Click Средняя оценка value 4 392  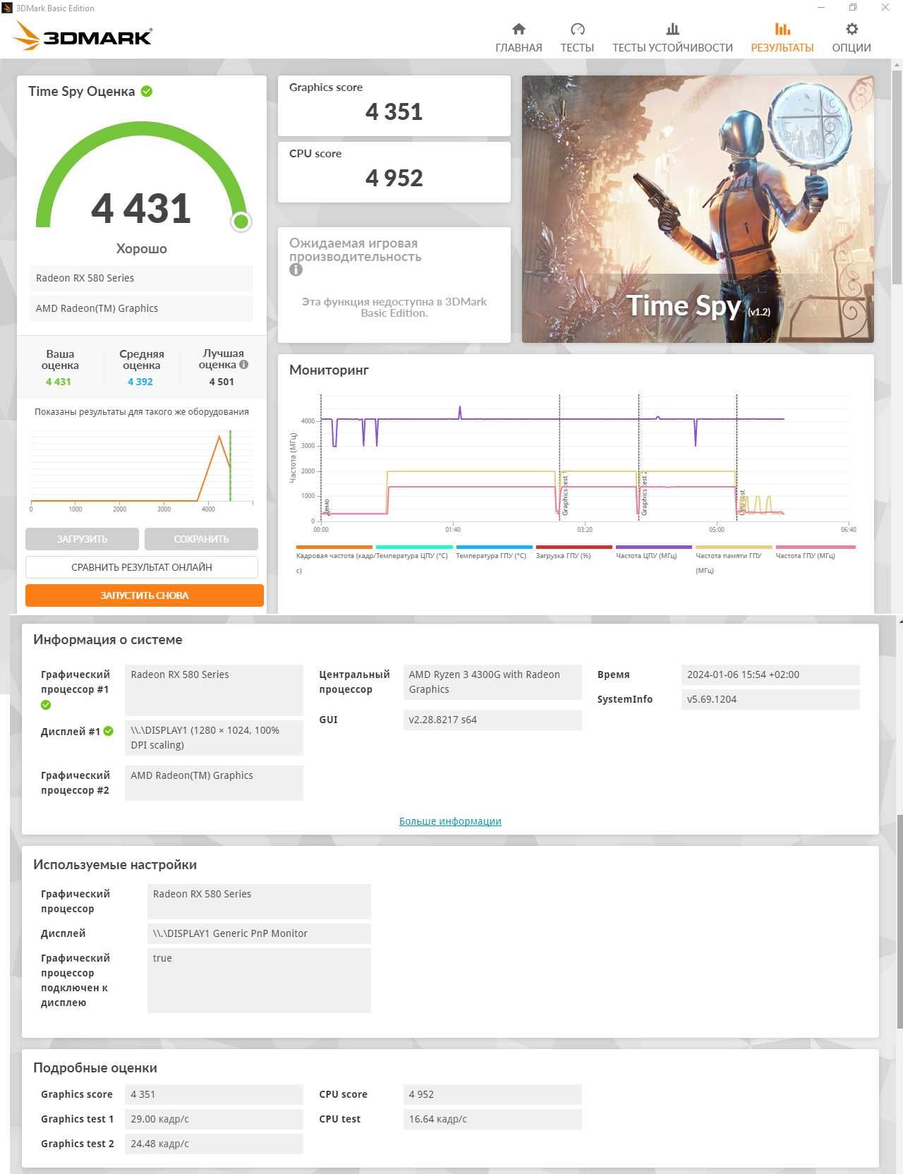140,382
